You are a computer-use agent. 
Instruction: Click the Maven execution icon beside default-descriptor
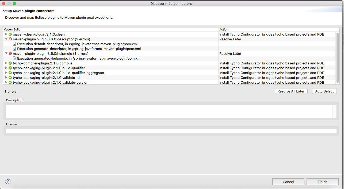coord(14,44)
